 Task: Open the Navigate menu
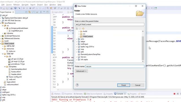(x=25, y=5)
